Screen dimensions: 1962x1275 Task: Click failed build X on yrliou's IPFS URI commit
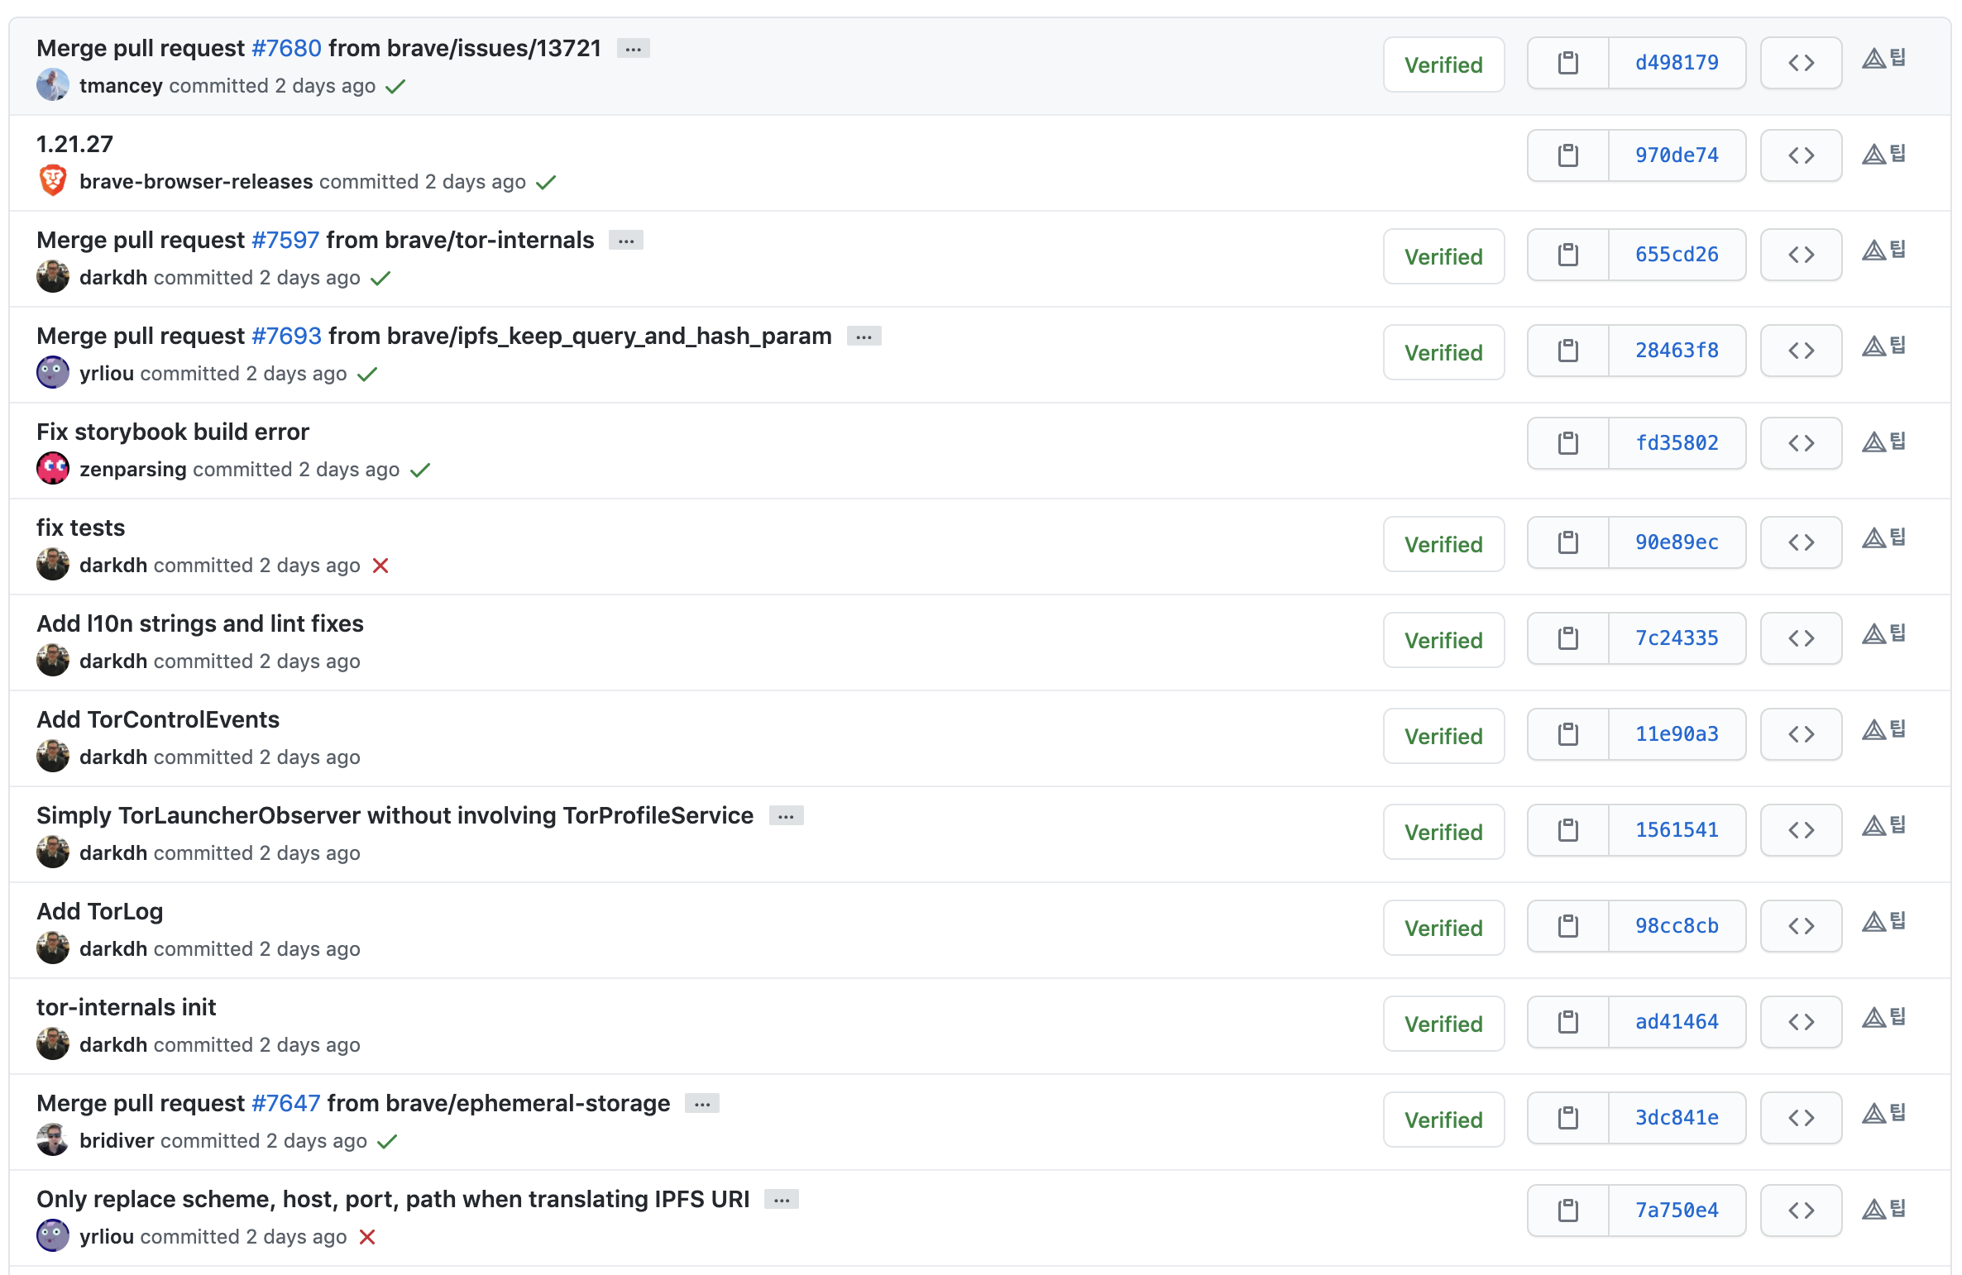[x=367, y=1237]
